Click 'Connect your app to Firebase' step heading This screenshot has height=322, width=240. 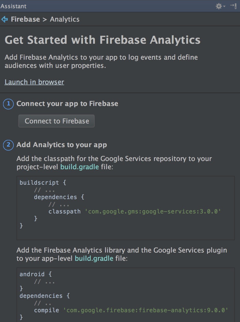click(x=67, y=104)
